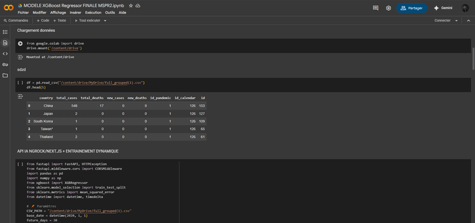Select the Taiwan* row cell
Viewport: 475px width, 223px height.
[47, 129]
